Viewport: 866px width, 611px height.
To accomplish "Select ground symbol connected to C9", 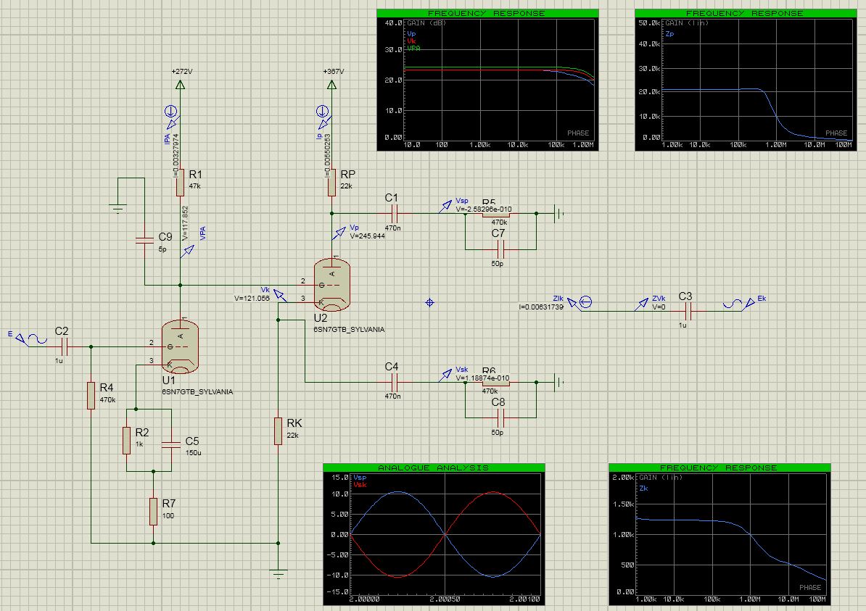I will 117,208.
